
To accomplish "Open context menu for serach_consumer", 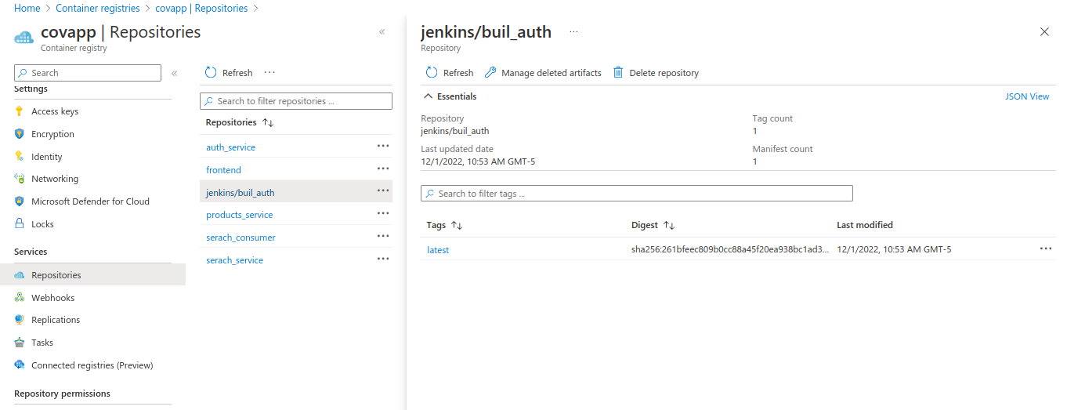I will coord(383,236).
